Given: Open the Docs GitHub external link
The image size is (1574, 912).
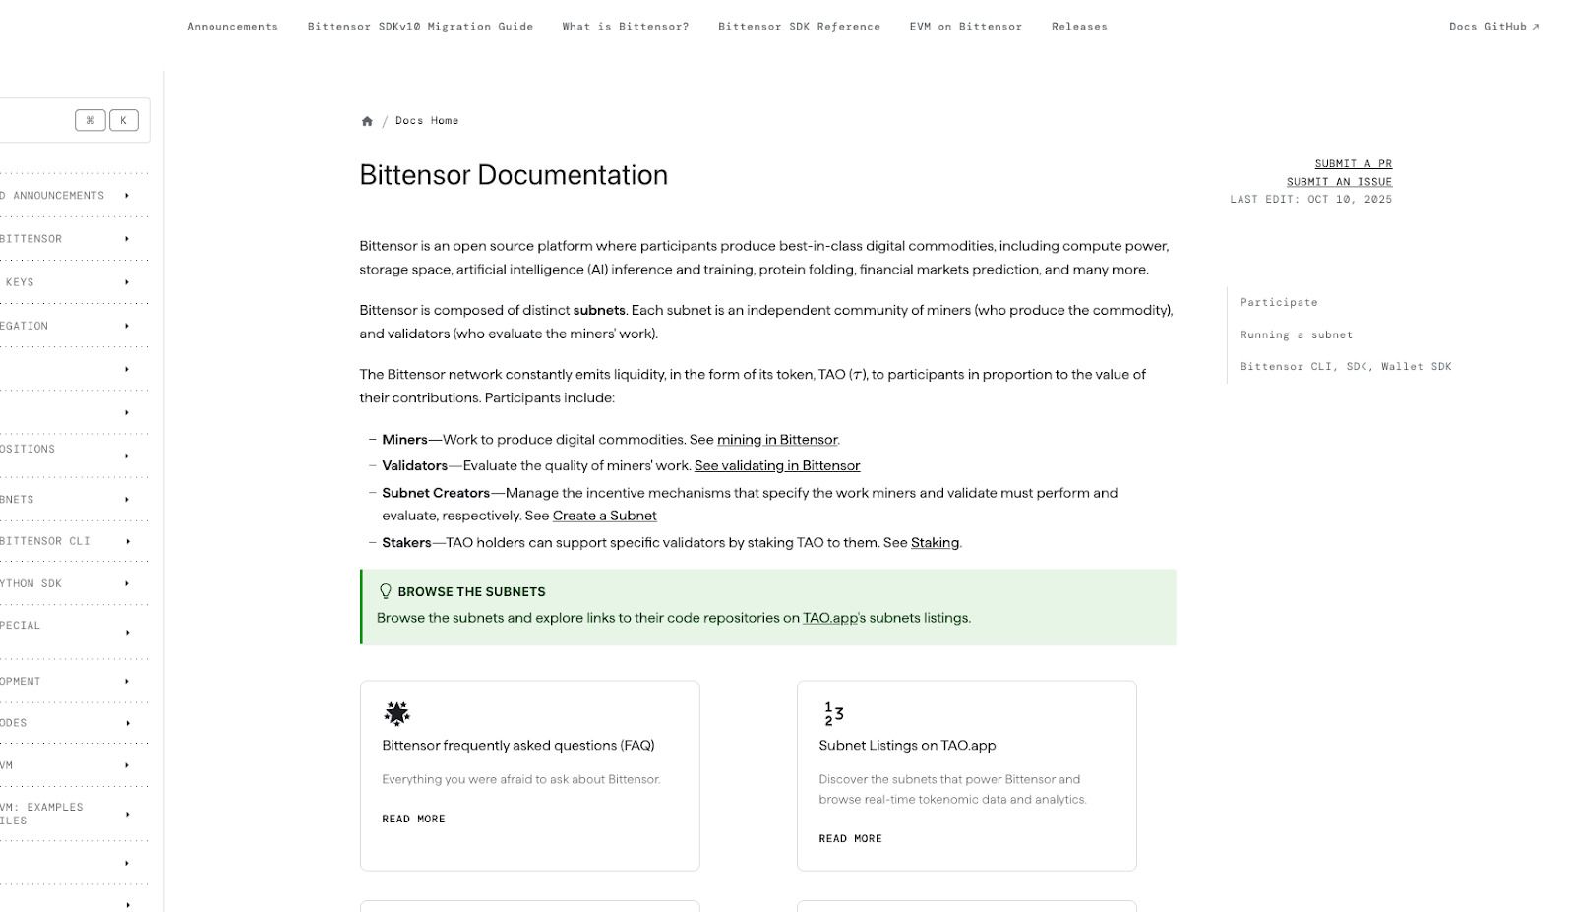Looking at the screenshot, I should 1494,27.
